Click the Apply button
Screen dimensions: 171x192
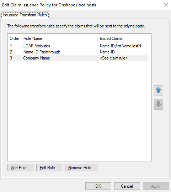(x=156, y=186)
